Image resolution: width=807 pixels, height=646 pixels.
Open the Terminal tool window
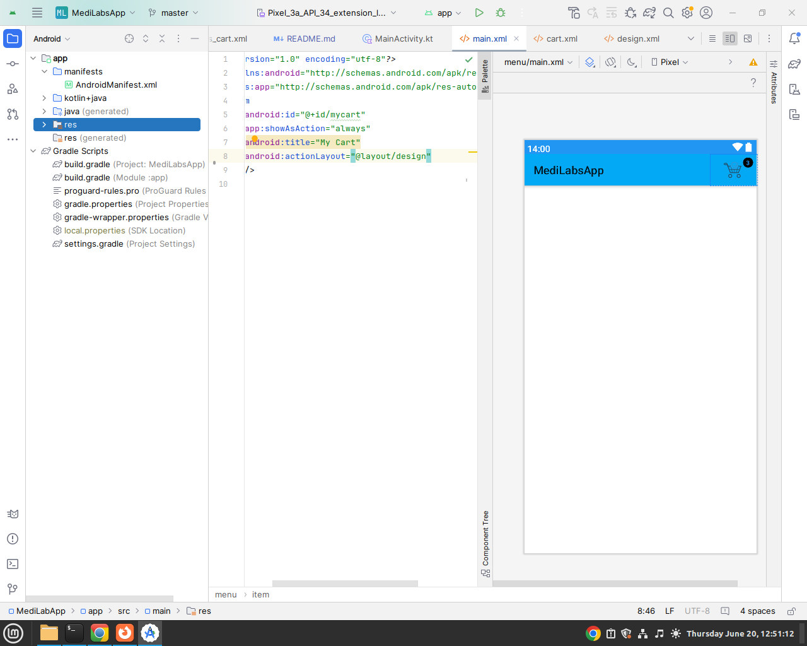click(x=13, y=564)
